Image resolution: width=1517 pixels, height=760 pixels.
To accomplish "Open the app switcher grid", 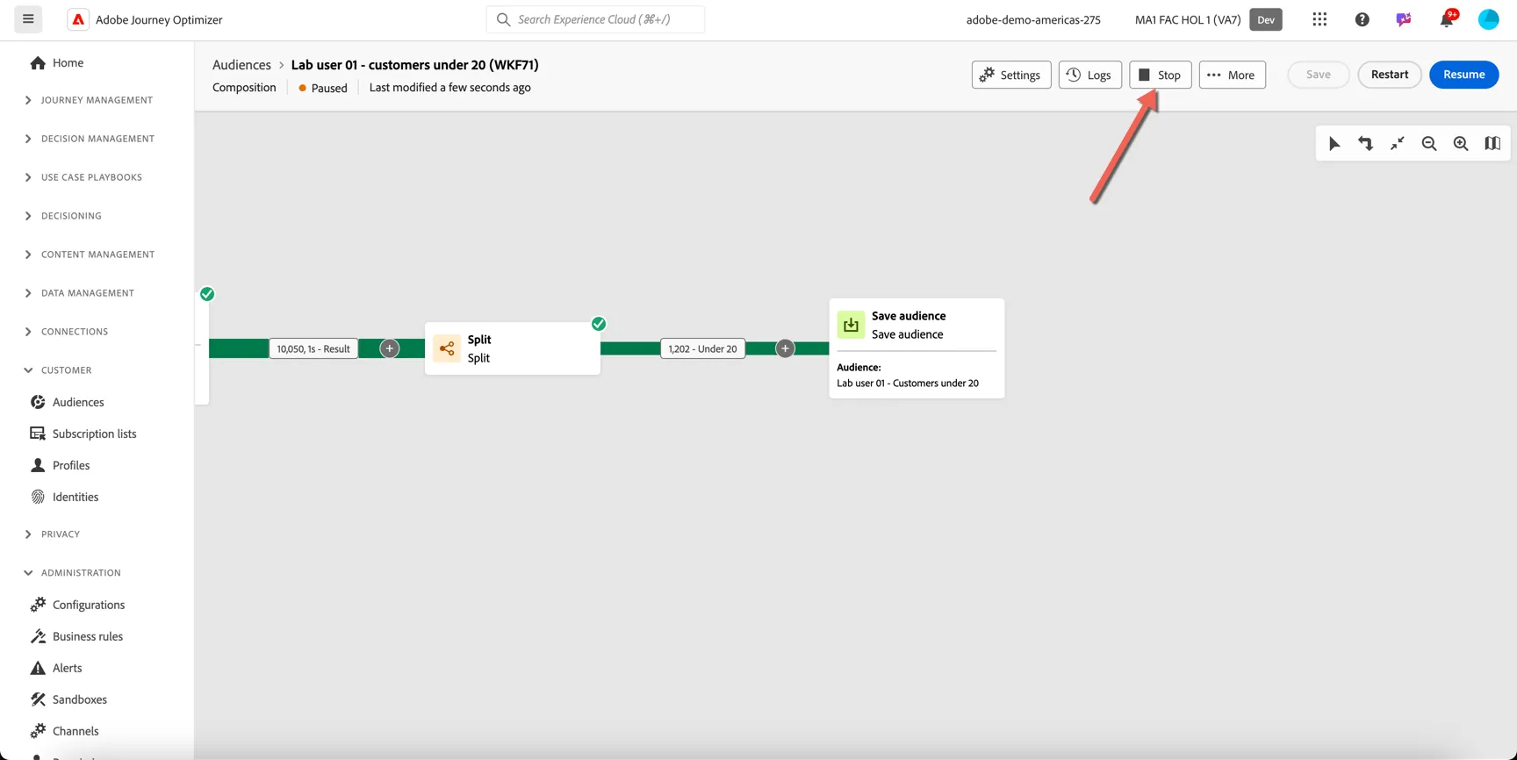I will [1319, 19].
